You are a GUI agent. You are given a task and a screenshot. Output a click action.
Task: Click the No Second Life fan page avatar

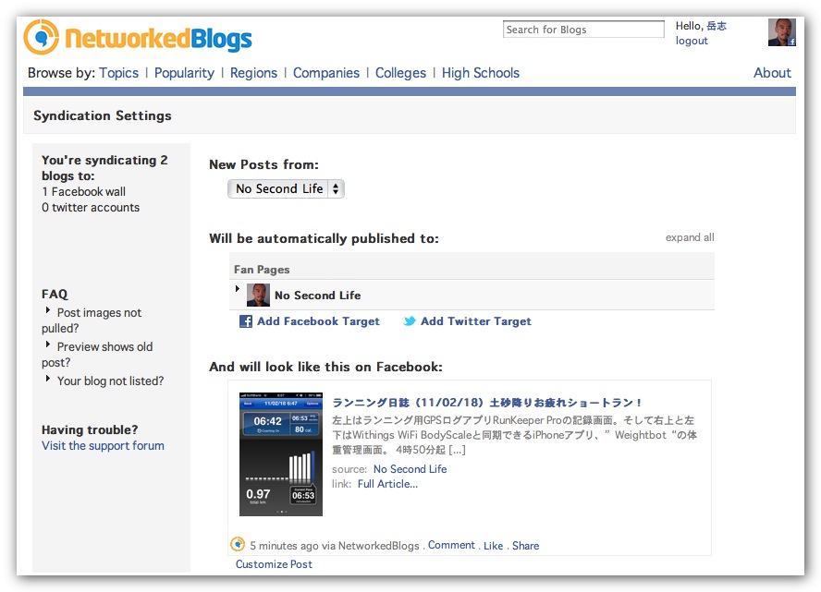[x=258, y=295]
